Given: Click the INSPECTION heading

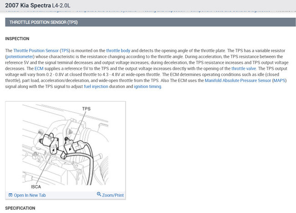Looking at the screenshot, I should point(17,39).
